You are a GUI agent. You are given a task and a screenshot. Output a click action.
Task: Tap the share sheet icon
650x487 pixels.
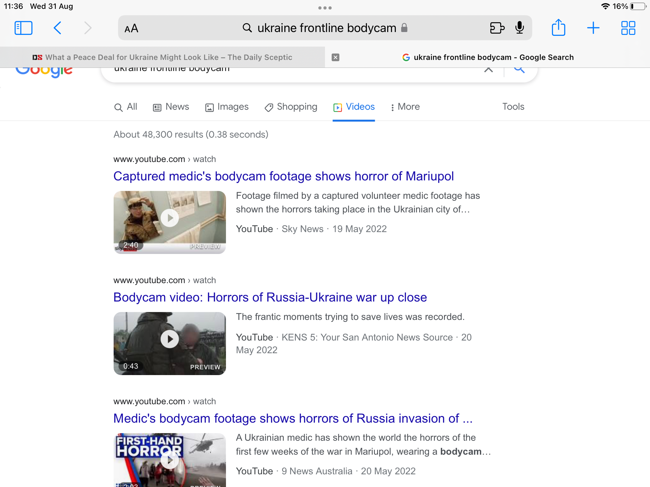558,28
